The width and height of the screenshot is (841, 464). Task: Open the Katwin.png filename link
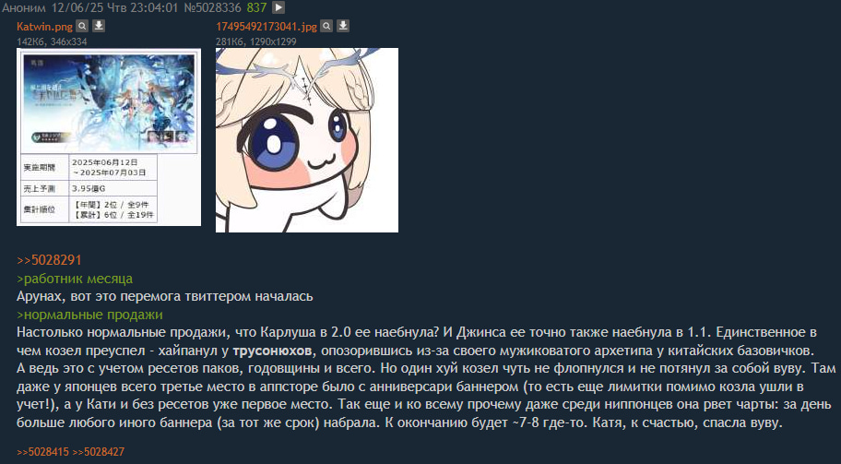[44, 26]
